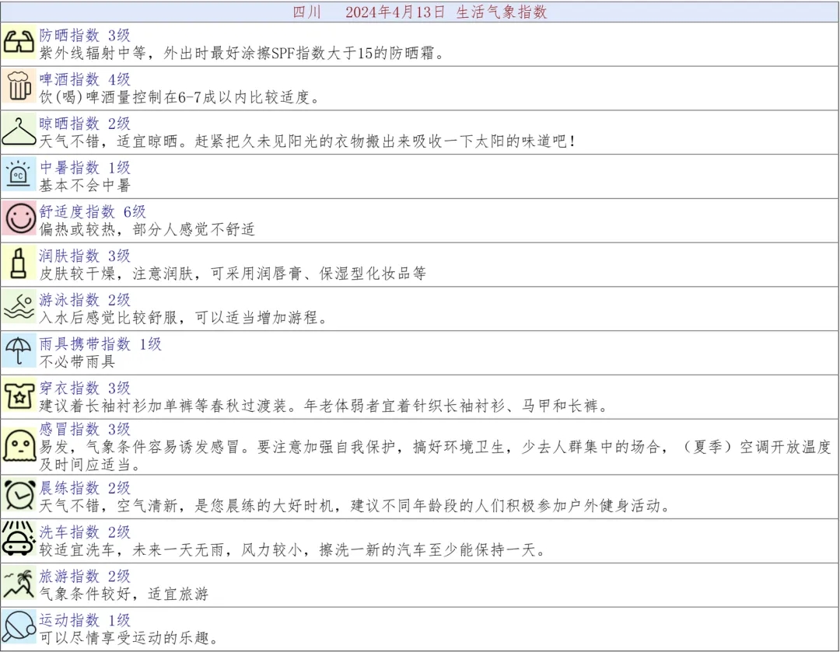Click the swimmer icon
Viewport: 840px width, 652px height.
coord(19,307)
